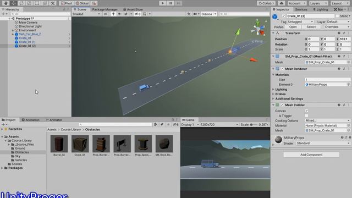Toggle the Is Trigger checkbox
352x198 pixels.
click(306, 116)
